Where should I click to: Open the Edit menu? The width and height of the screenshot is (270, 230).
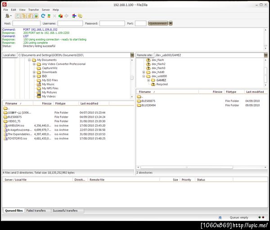tap(13, 10)
